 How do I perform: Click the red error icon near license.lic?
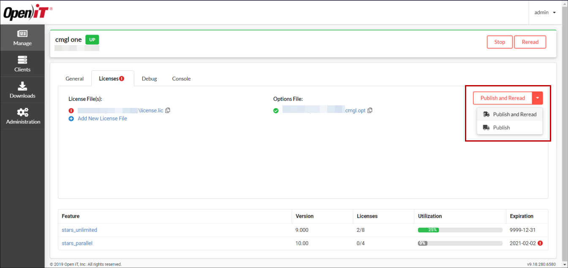(x=71, y=110)
